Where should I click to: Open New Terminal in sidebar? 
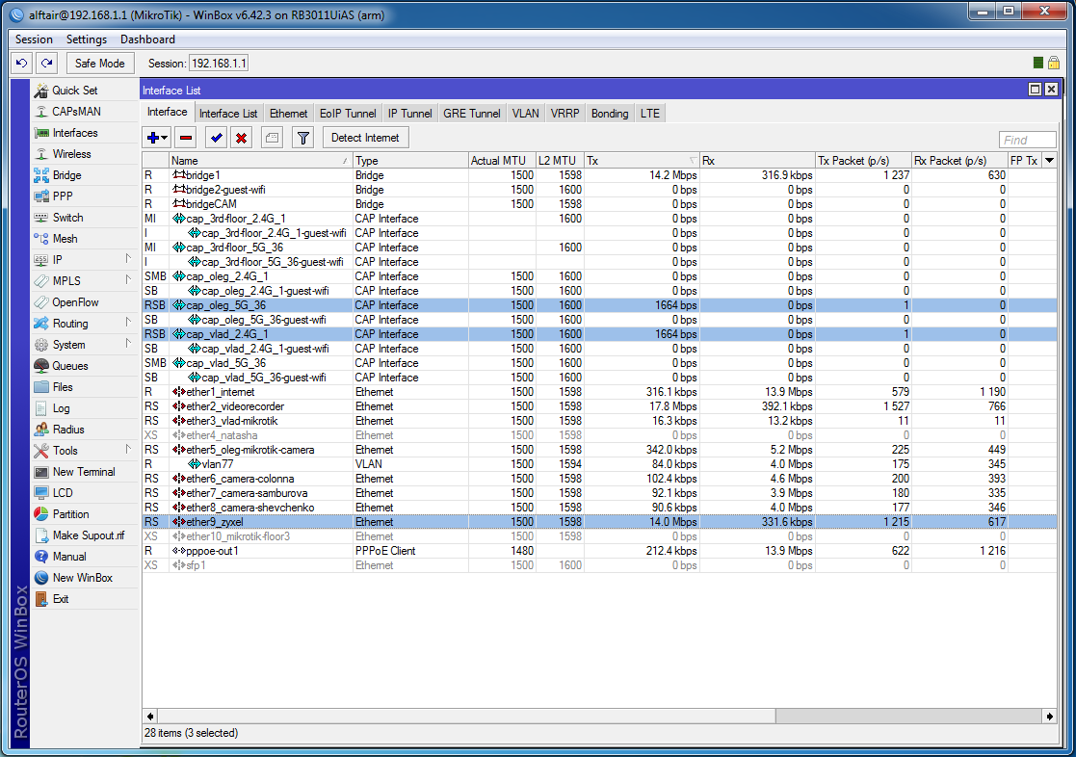coord(84,472)
